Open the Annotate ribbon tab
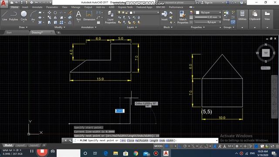The height and width of the screenshot is (157, 279). pos(37,7)
